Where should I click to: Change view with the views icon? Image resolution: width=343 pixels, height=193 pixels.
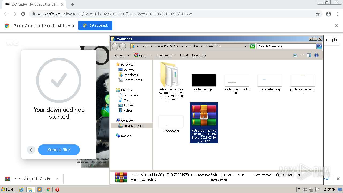tap(295, 55)
